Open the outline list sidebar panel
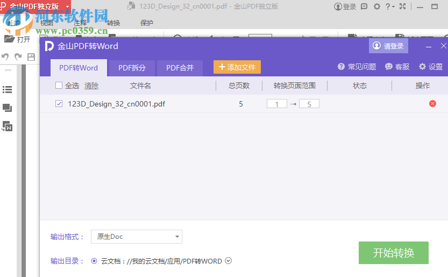448x277 pixels. 7,90
